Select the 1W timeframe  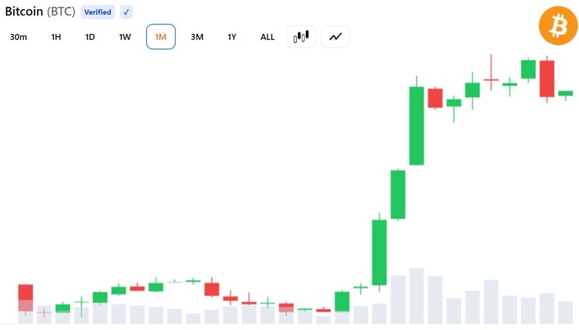click(125, 37)
